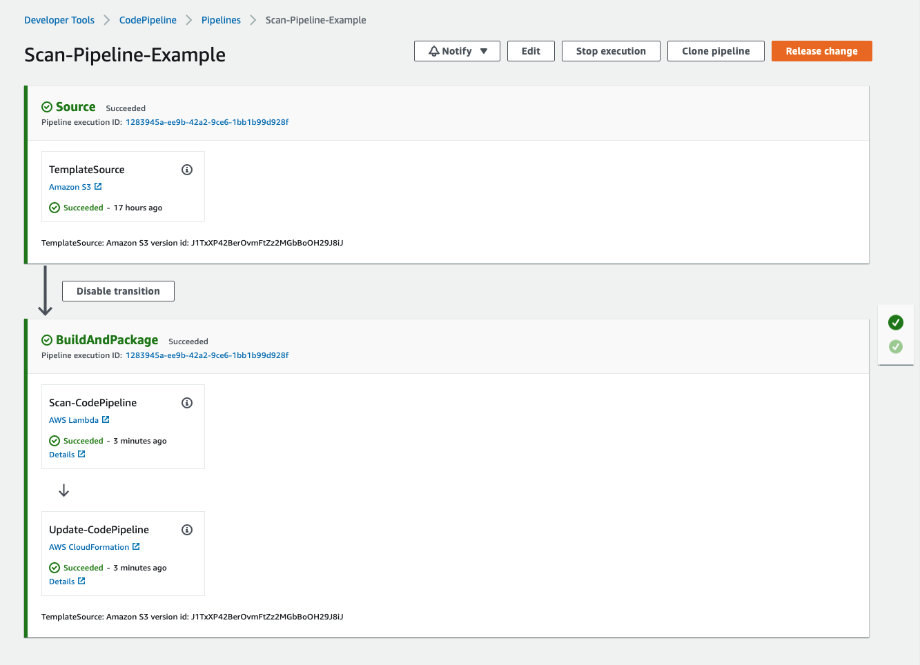
Task: Open the AWS Lambda provider link
Action: [x=74, y=420]
